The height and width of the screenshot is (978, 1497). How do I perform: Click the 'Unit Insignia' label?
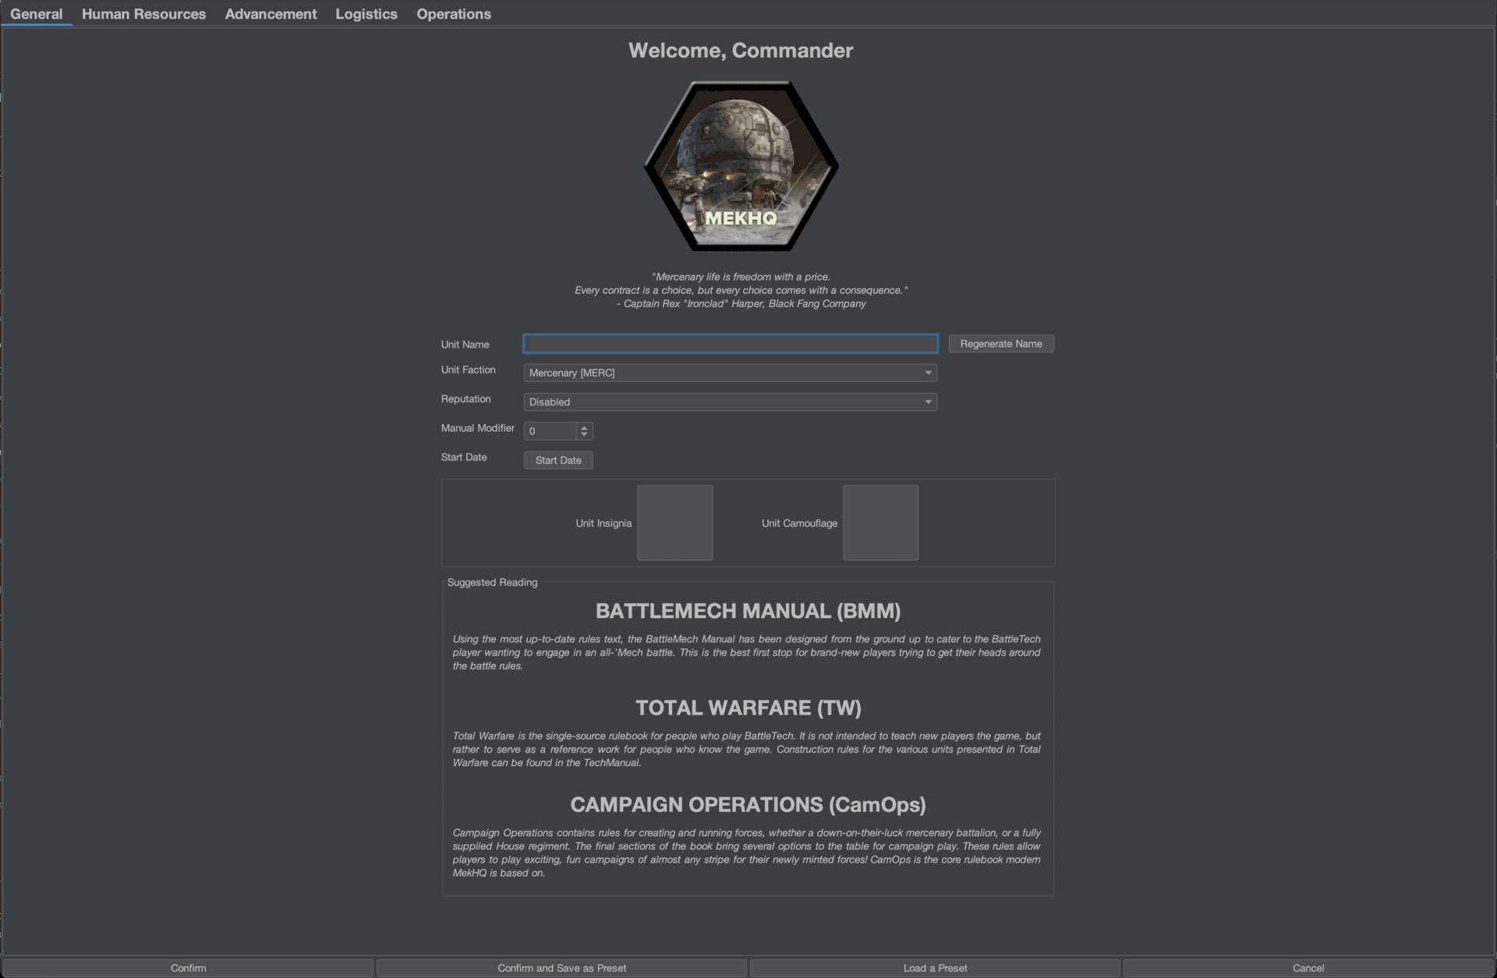(603, 524)
